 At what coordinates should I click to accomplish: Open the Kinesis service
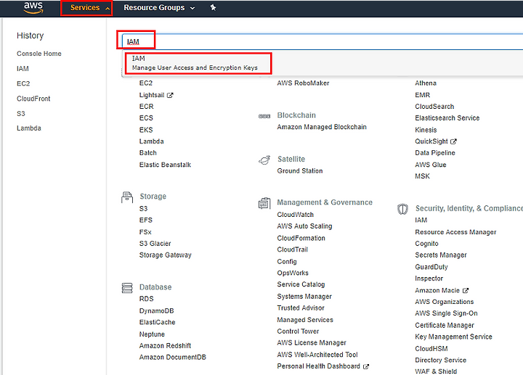coord(426,130)
